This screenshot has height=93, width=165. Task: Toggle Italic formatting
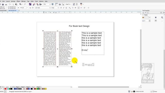[x=64, y=8]
